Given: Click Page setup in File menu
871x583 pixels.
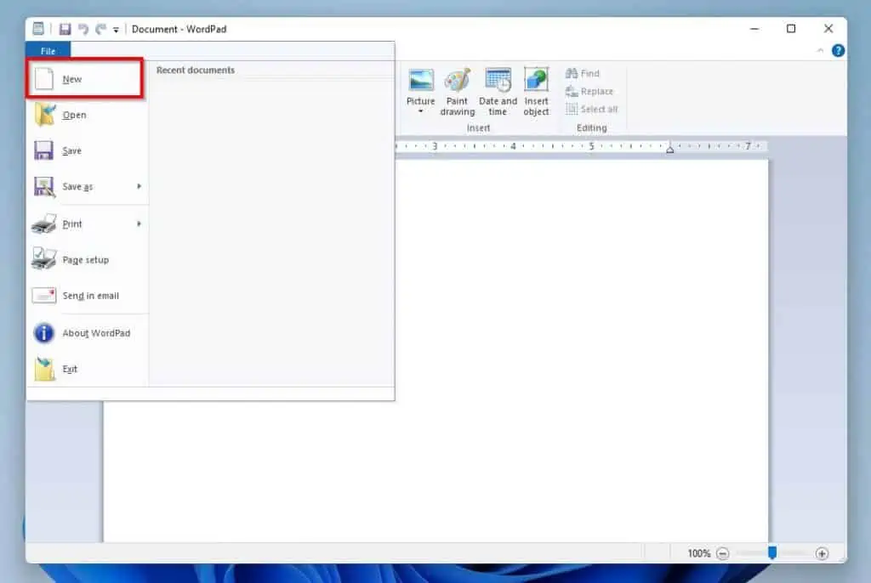Looking at the screenshot, I should [x=85, y=260].
